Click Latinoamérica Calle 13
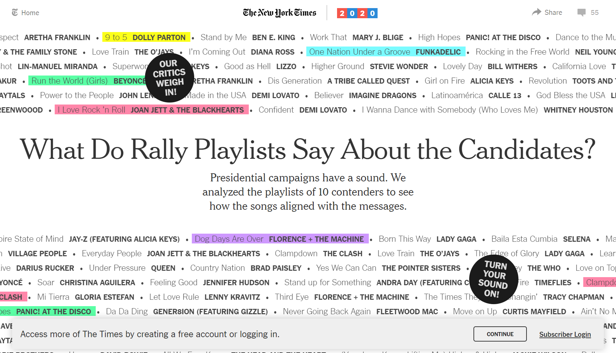The image size is (616, 353). click(476, 95)
